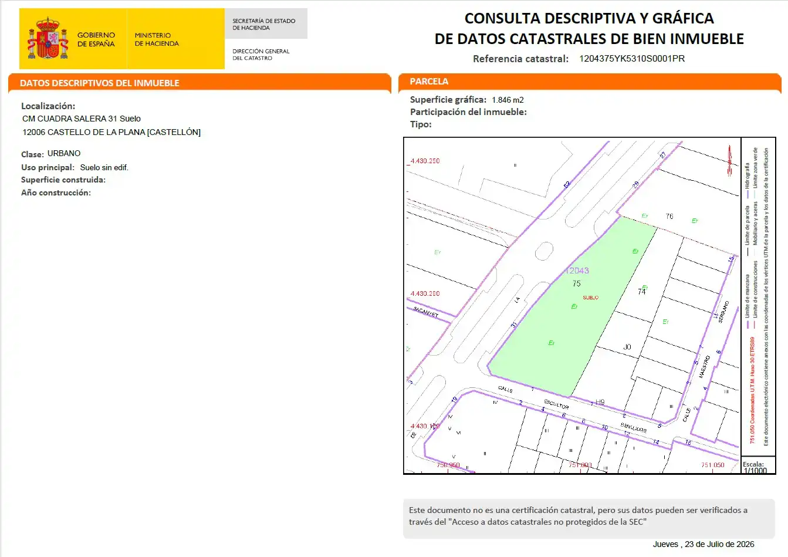Image resolution: width=788 pixels, height=557 pixels.
Task: Click the '751.000' bottom axis coordinate
Action: (x=580, y=465)
